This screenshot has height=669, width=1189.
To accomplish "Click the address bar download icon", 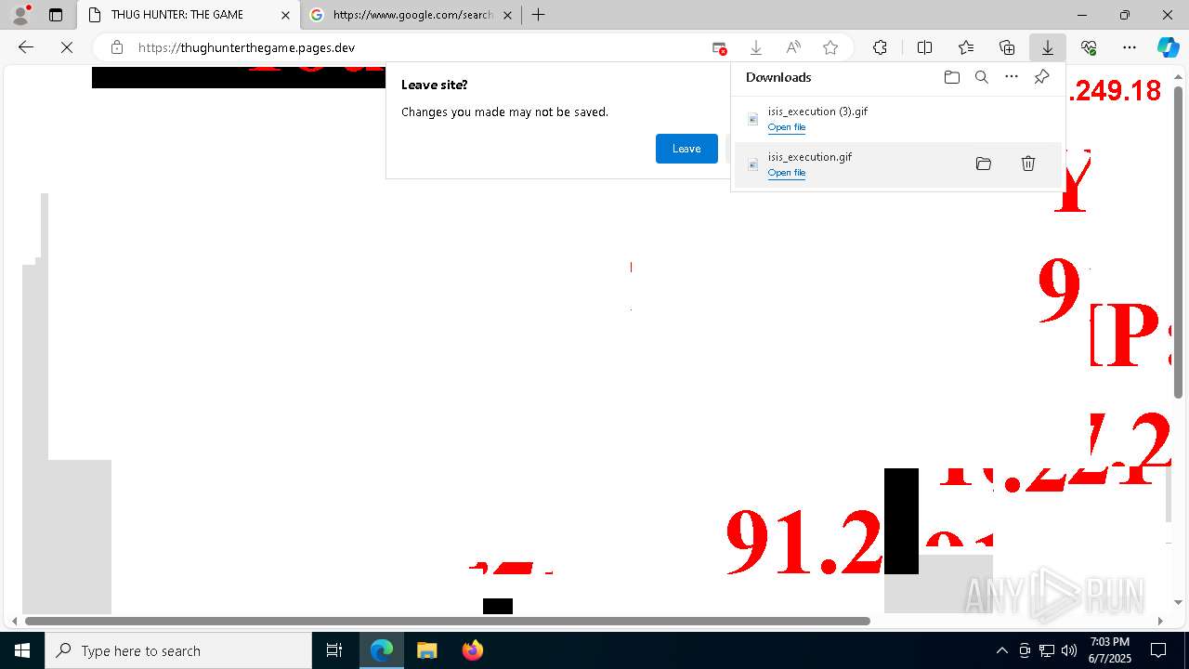I will 756,47.
